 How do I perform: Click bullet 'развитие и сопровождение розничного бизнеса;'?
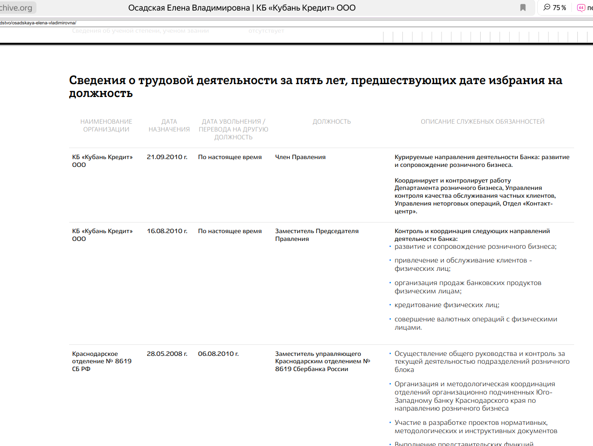point(475,246)
